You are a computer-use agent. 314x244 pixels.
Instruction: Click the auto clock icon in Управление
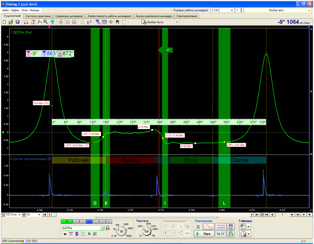coord(231,227)
